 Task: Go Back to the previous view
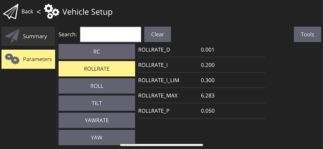click(27, 12)
